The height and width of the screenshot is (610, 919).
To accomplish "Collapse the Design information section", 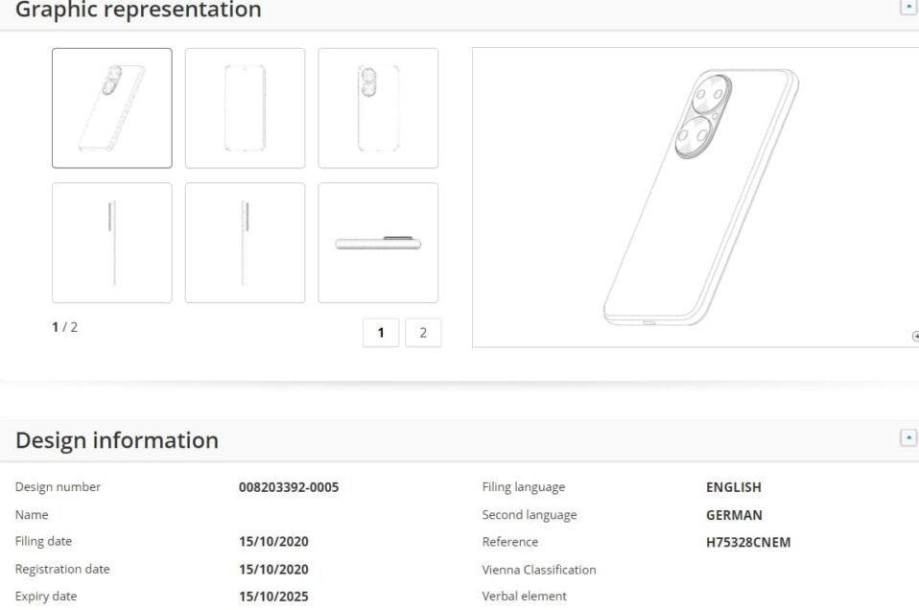I will pyautogui.click(x=908, y=437).
